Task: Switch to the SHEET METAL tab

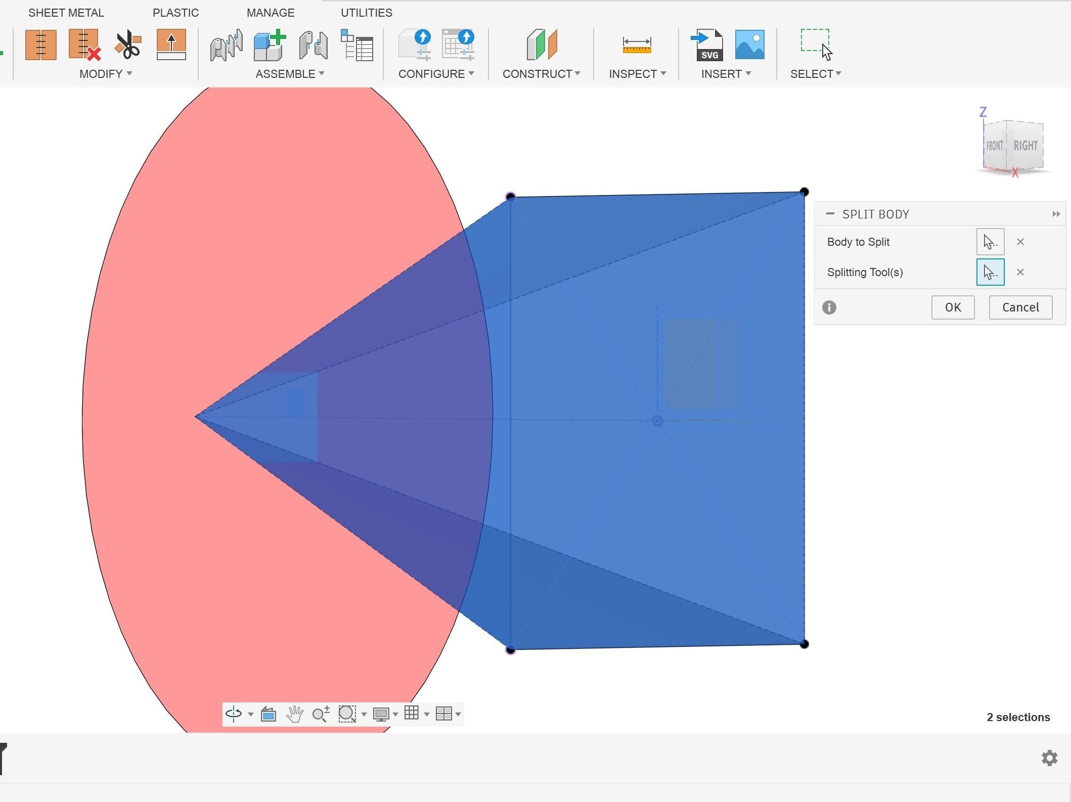Action: pyautogui.click(x=66, y=13)
